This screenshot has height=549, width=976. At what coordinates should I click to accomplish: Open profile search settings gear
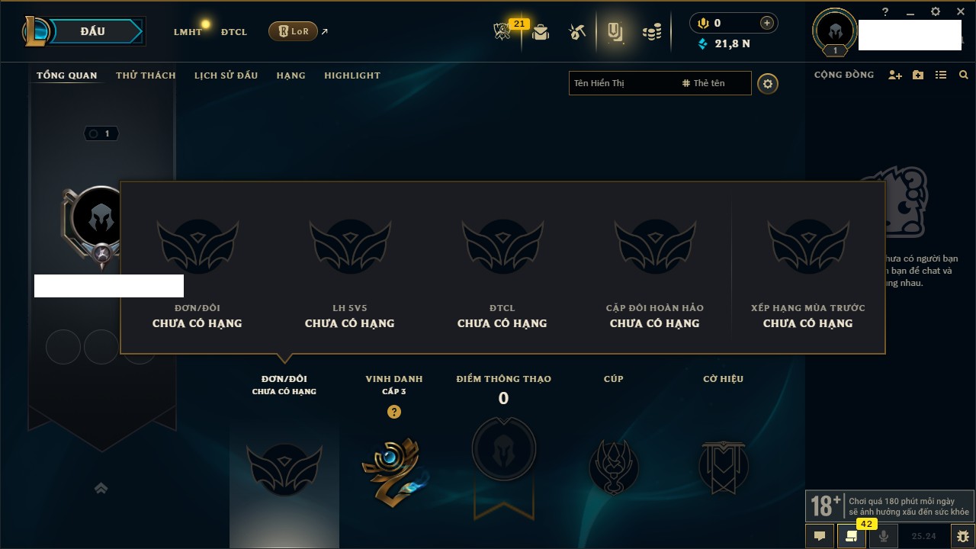(768, 83)
